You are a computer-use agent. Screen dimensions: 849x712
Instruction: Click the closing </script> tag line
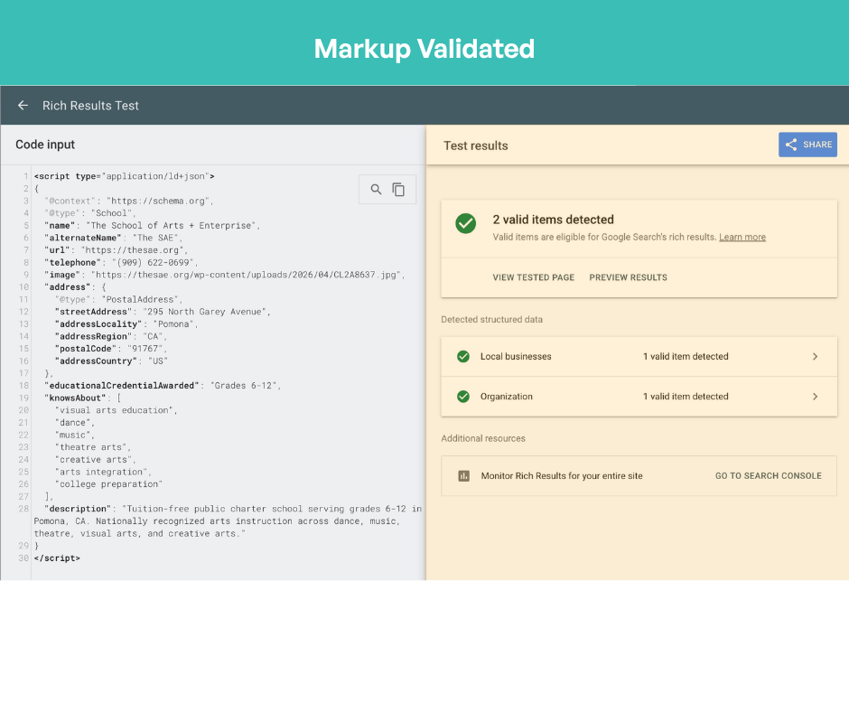57,558
